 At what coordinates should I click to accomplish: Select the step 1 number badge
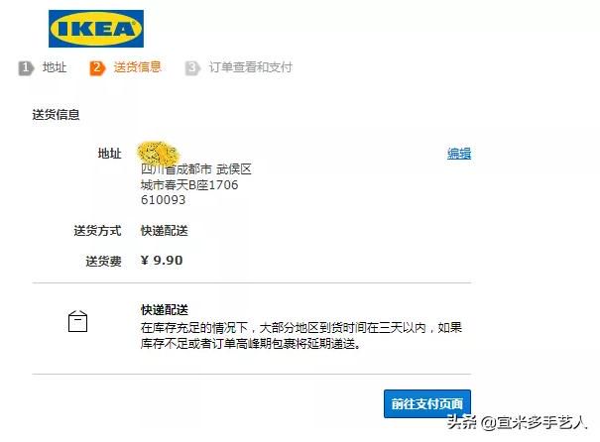point(26,68)
